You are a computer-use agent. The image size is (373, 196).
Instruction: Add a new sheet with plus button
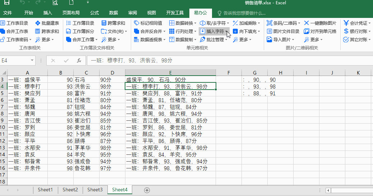pyautogui.click(x=147, y=190)
